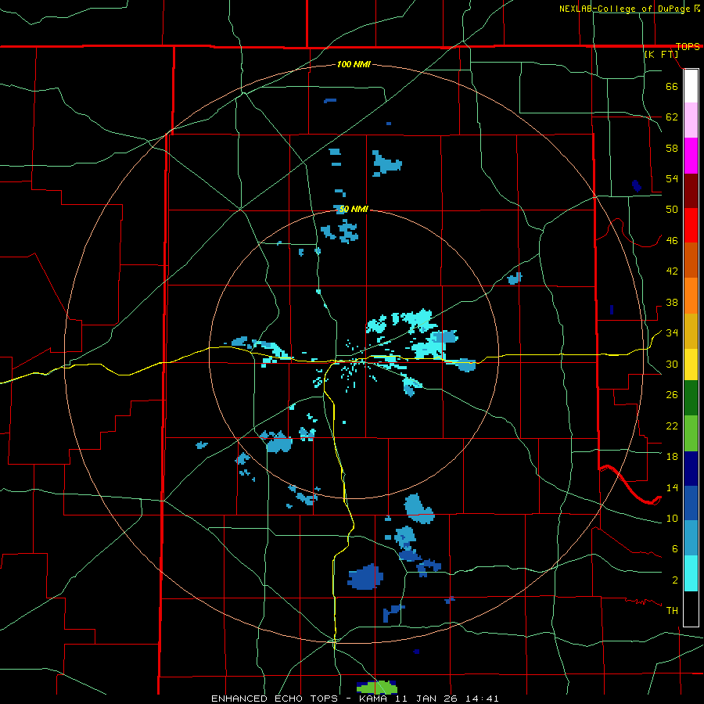Pick the dark green legend swatch

691,398
